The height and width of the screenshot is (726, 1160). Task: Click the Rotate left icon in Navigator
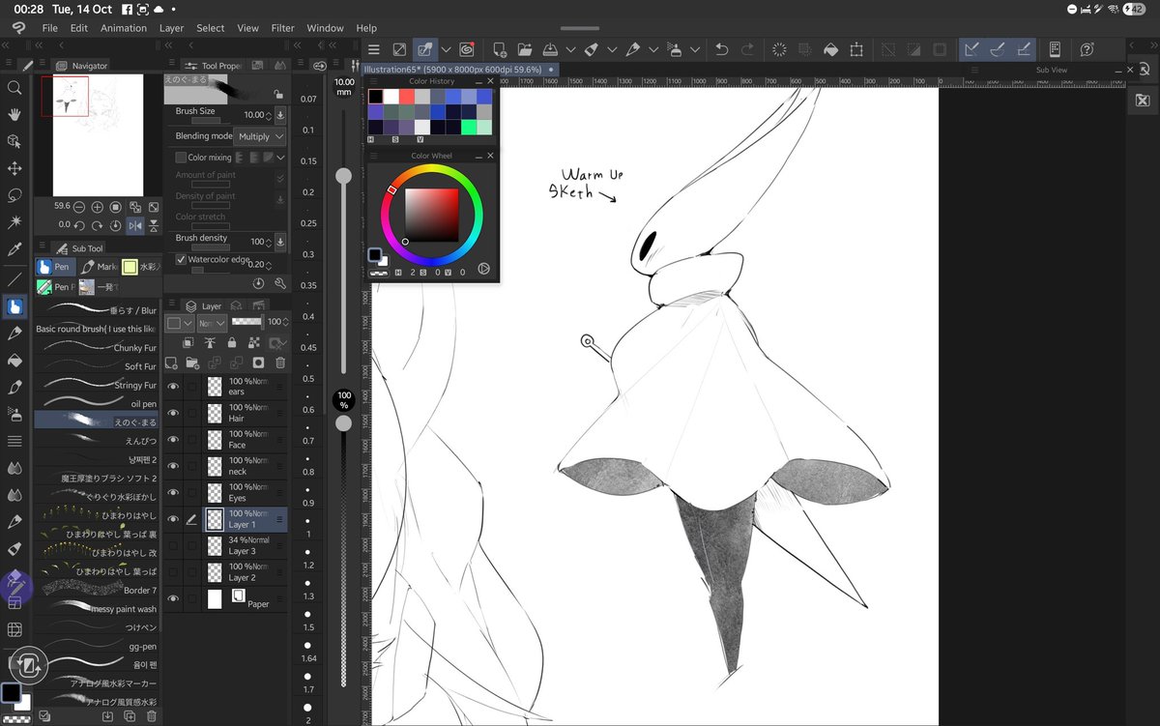click(79, 225)
